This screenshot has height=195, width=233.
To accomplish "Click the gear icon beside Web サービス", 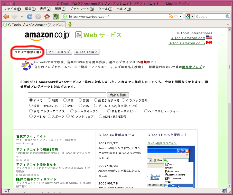I will point(79,35).
